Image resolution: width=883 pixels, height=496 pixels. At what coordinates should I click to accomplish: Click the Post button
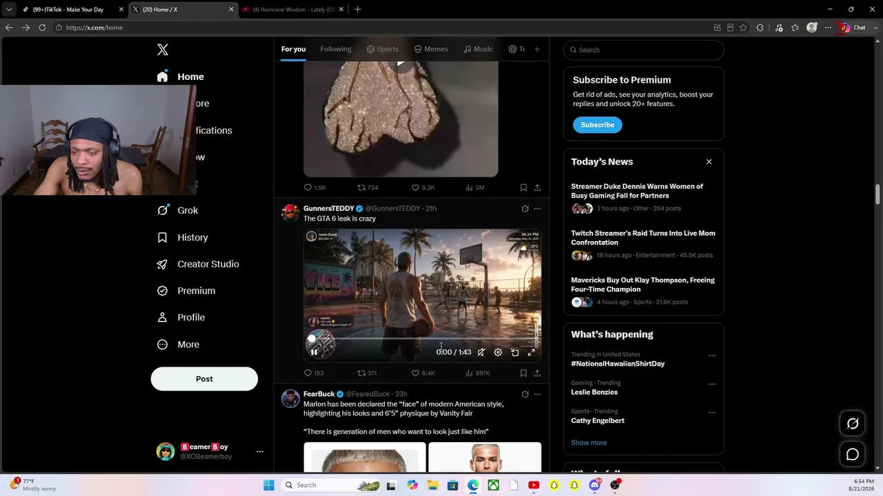point(204,379)
